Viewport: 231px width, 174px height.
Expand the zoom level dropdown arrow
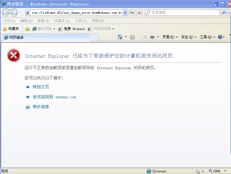pos(225,171)
